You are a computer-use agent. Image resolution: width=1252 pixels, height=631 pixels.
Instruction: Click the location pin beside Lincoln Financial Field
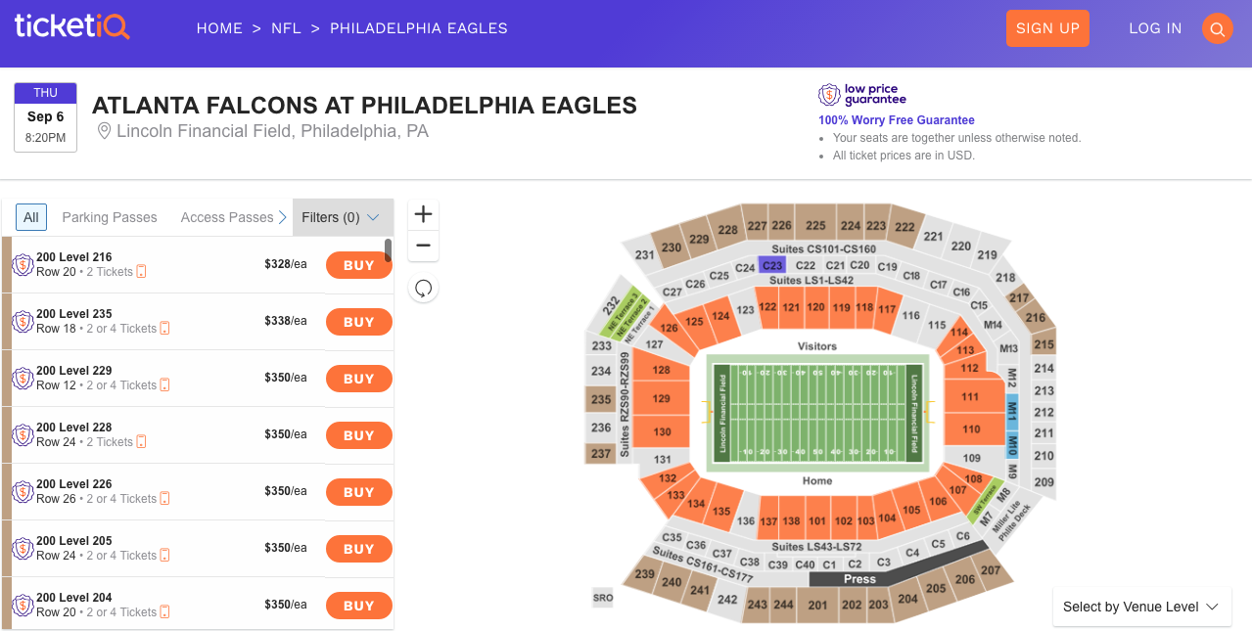104,130
